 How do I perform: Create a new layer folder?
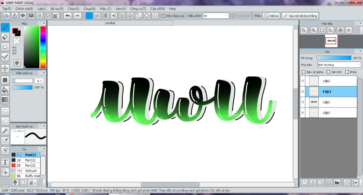[x=337, y=183]
